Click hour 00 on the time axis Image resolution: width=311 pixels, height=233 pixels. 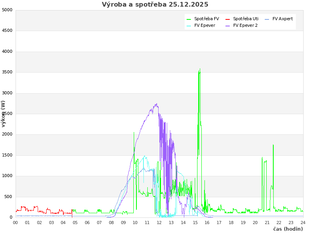[16, 223]
